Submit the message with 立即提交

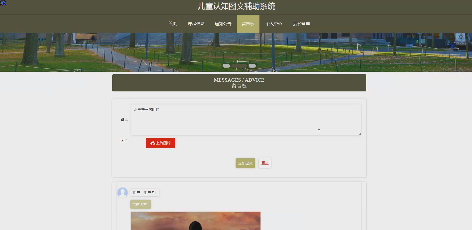pyautogui.click(x=245, y=163)
